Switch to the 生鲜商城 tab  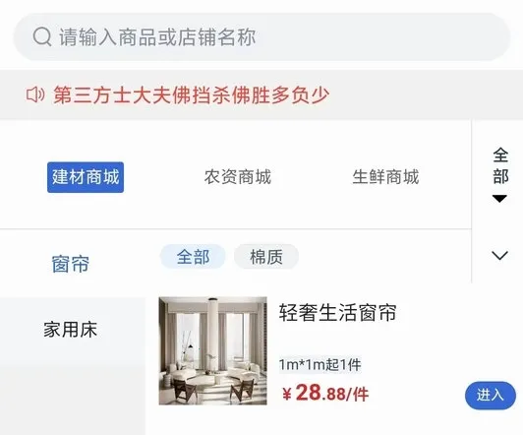(385, 177)
